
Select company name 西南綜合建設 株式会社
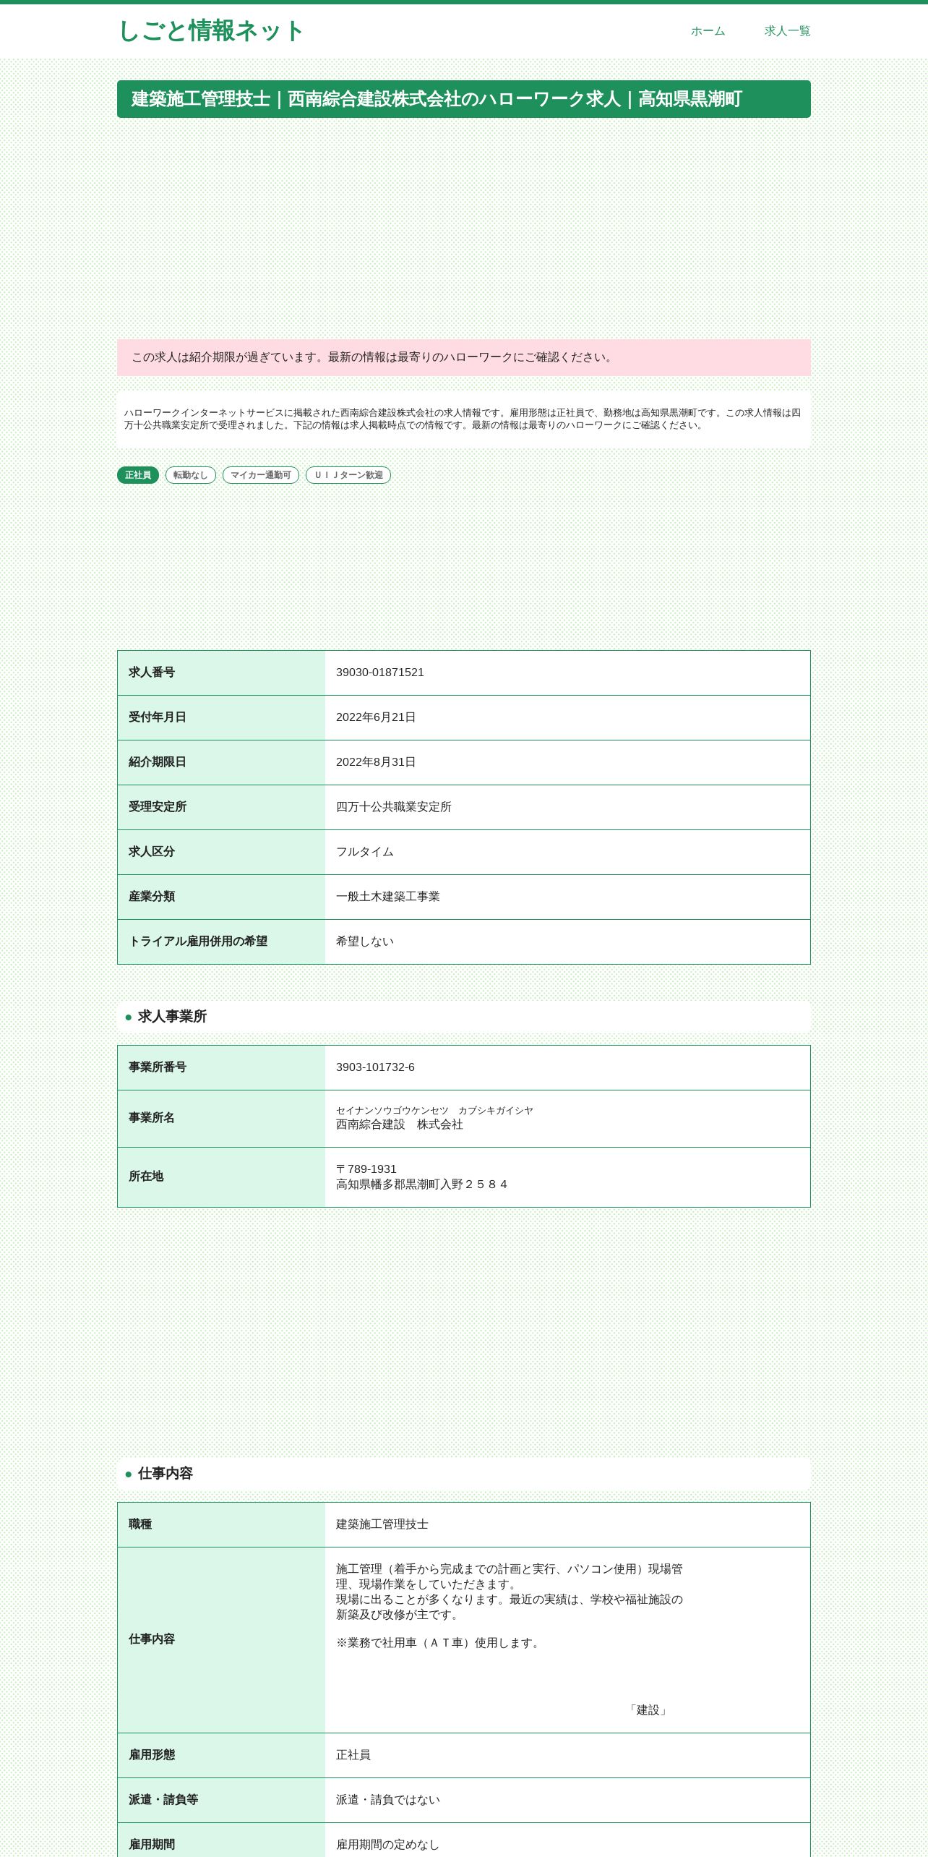click(x=400, y=1124)
